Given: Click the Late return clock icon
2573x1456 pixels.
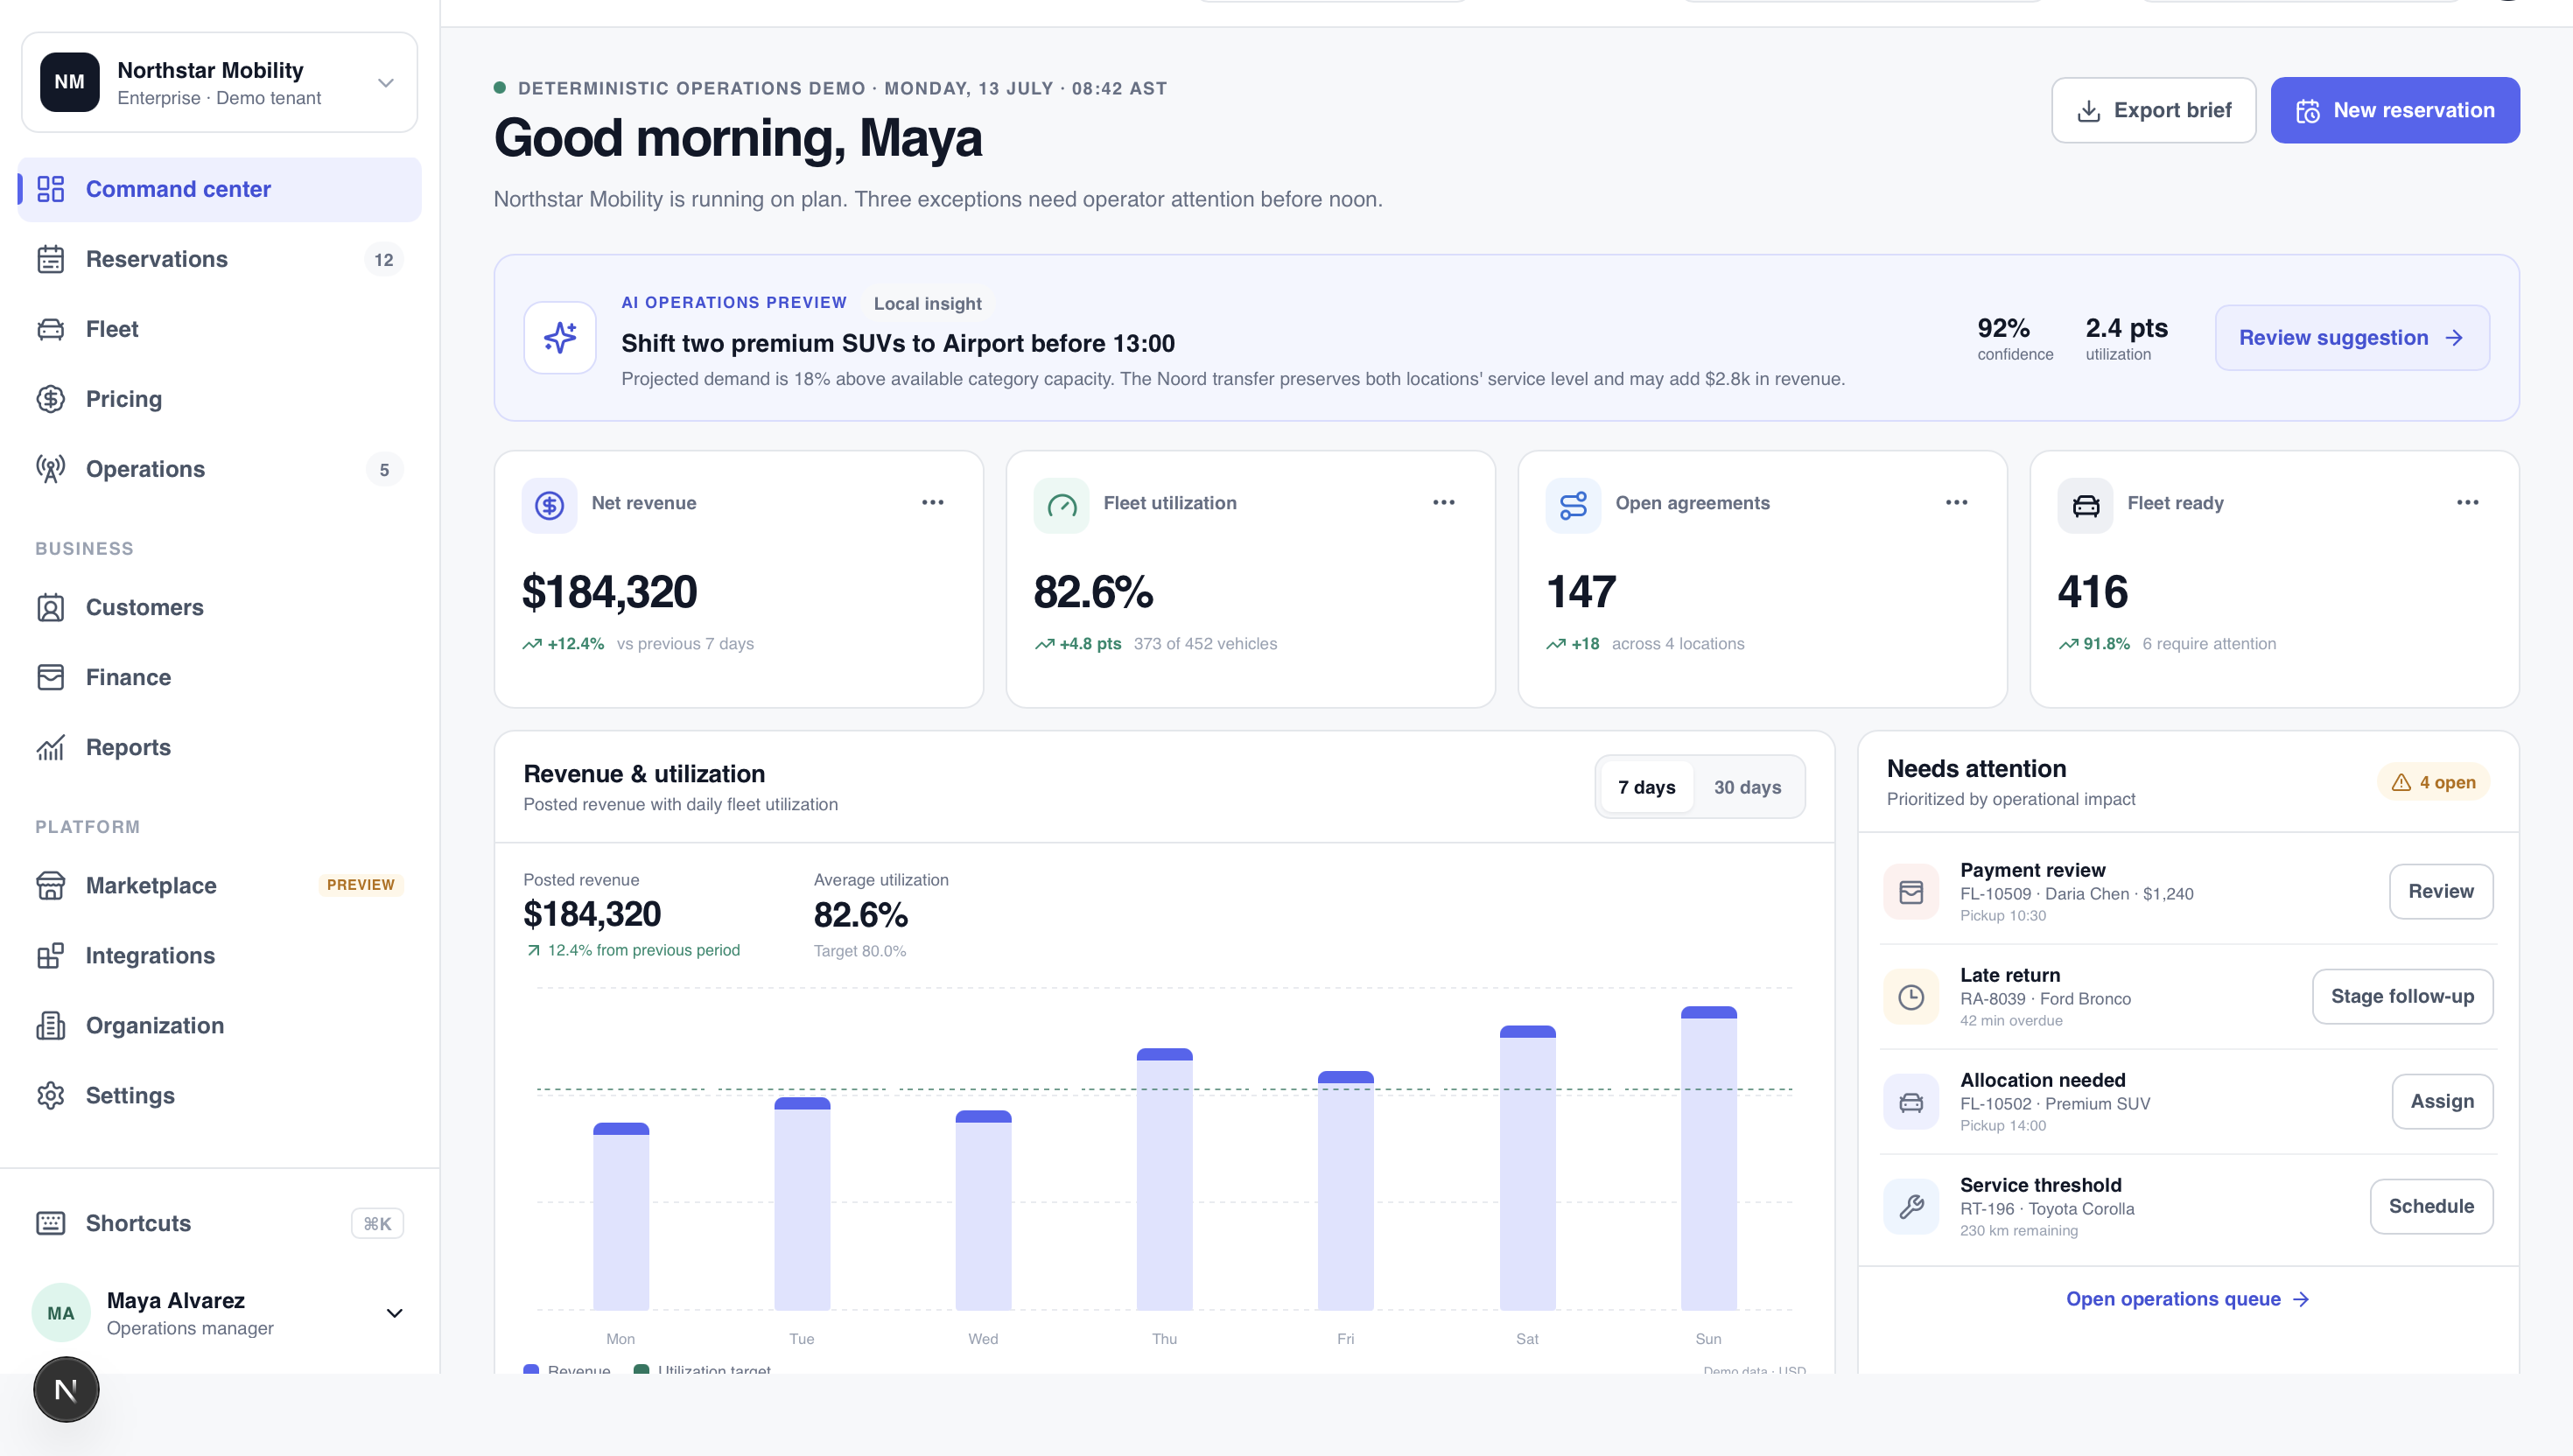Looking at the screenshot, I should (1911, 996).
